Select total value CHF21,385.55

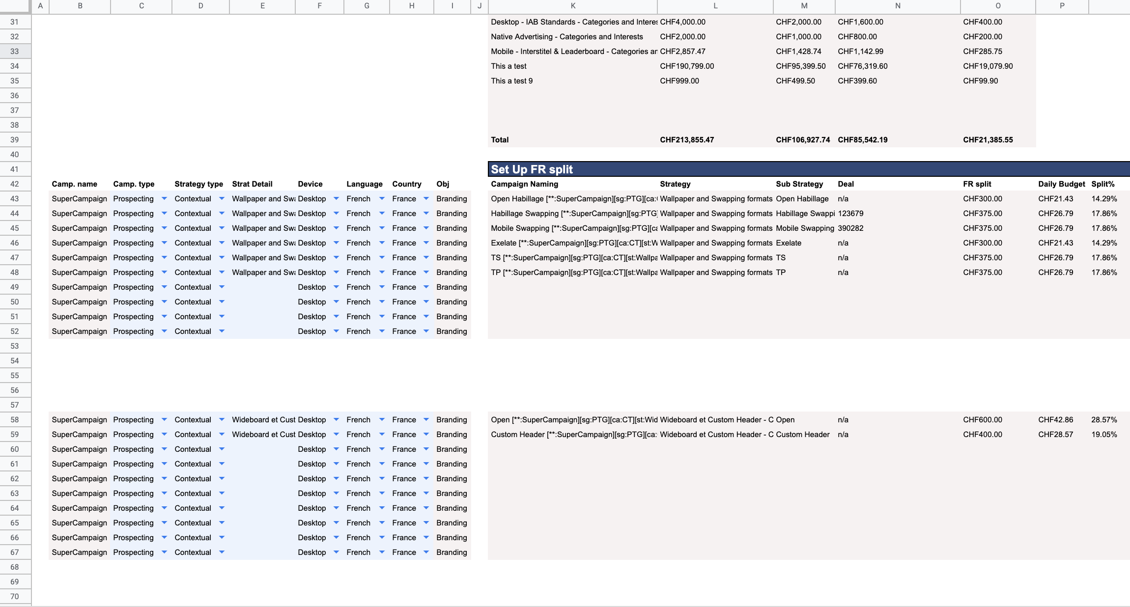[998, 140]
